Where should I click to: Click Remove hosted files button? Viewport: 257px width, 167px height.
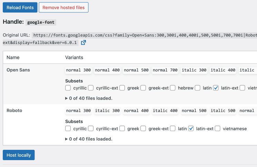63,8
